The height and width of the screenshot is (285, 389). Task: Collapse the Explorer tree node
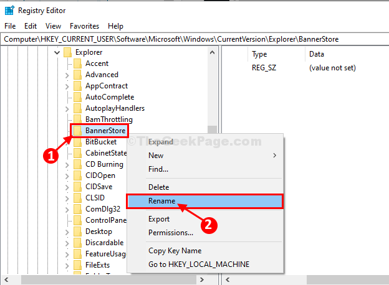pos(57,52)
